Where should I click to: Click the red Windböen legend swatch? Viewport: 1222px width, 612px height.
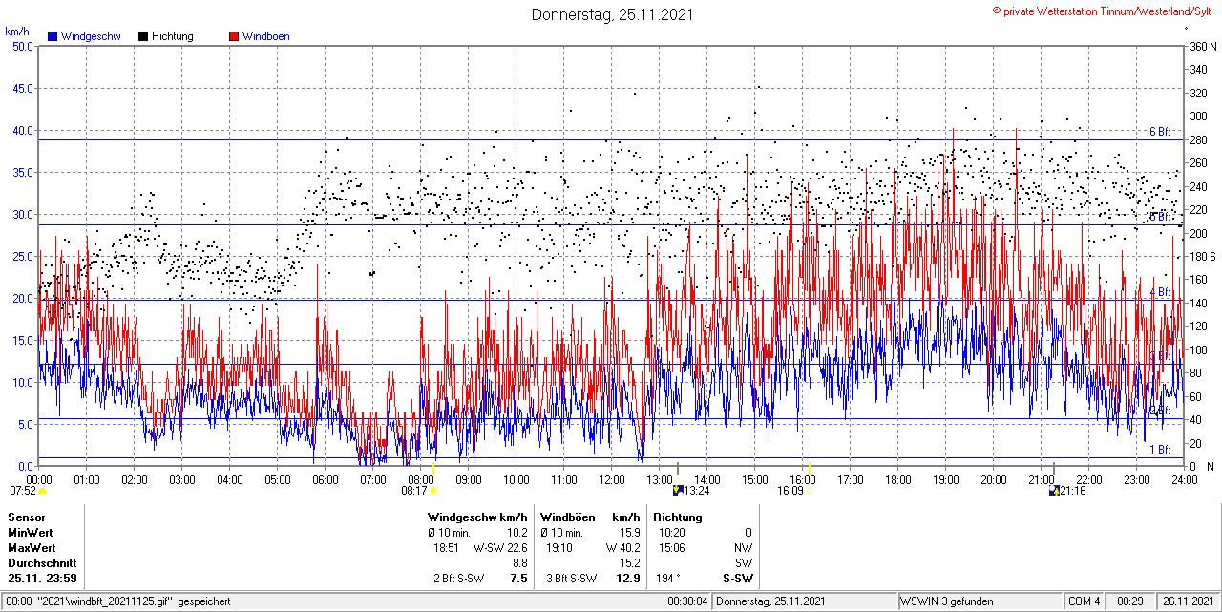234,36
